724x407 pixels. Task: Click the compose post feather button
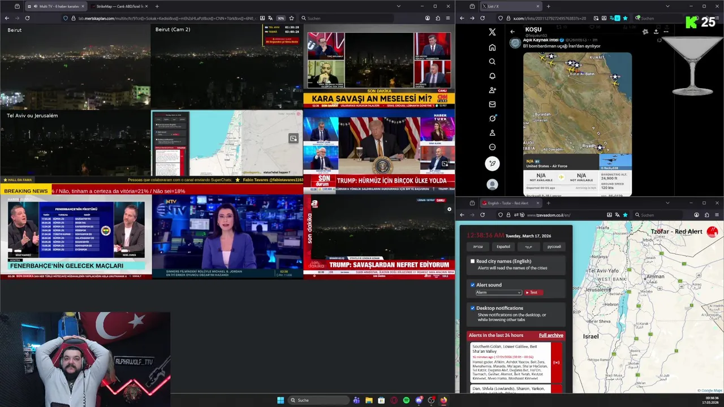coord(492,163)
